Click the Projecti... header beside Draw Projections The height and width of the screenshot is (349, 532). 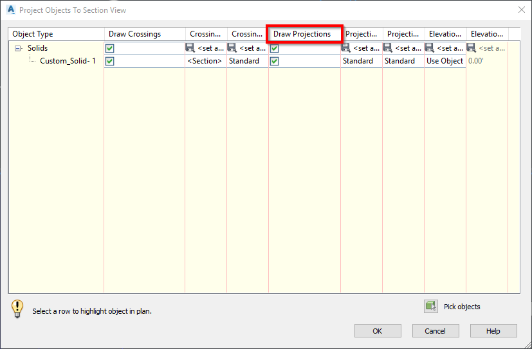[362, 34]
